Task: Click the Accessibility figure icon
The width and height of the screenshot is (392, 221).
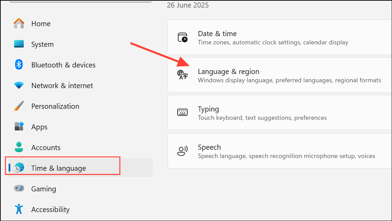Action: [19, 209]
